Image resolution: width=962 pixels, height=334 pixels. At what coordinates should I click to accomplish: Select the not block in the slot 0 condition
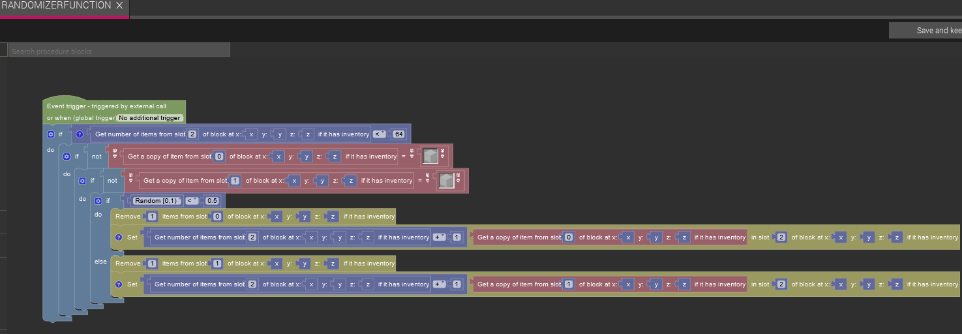96,157
